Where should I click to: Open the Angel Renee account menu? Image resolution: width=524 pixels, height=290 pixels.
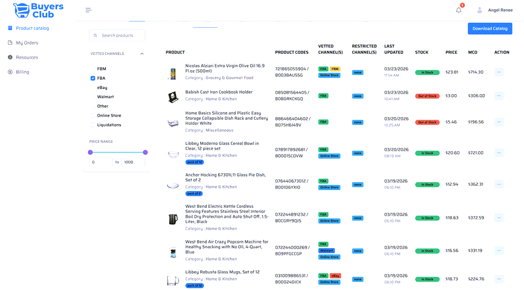click(500, 10)
